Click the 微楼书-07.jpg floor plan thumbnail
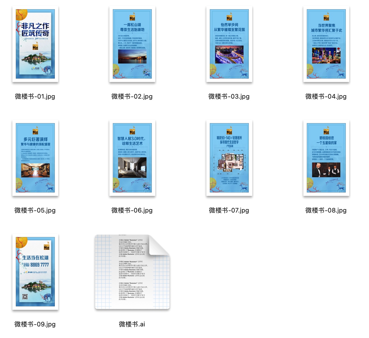 click(x=229, y=158)
